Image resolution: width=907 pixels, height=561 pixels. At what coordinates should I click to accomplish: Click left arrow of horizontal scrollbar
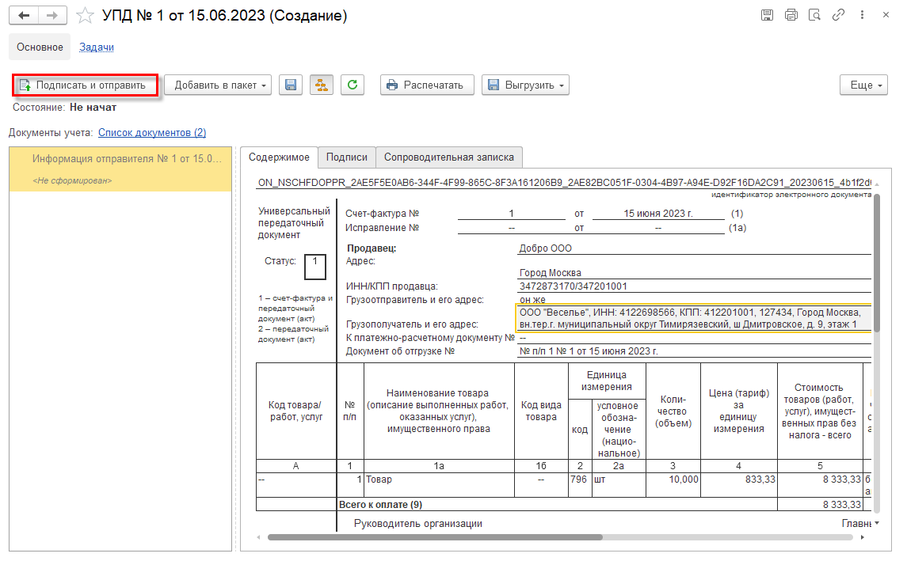[x=258, y=537]
